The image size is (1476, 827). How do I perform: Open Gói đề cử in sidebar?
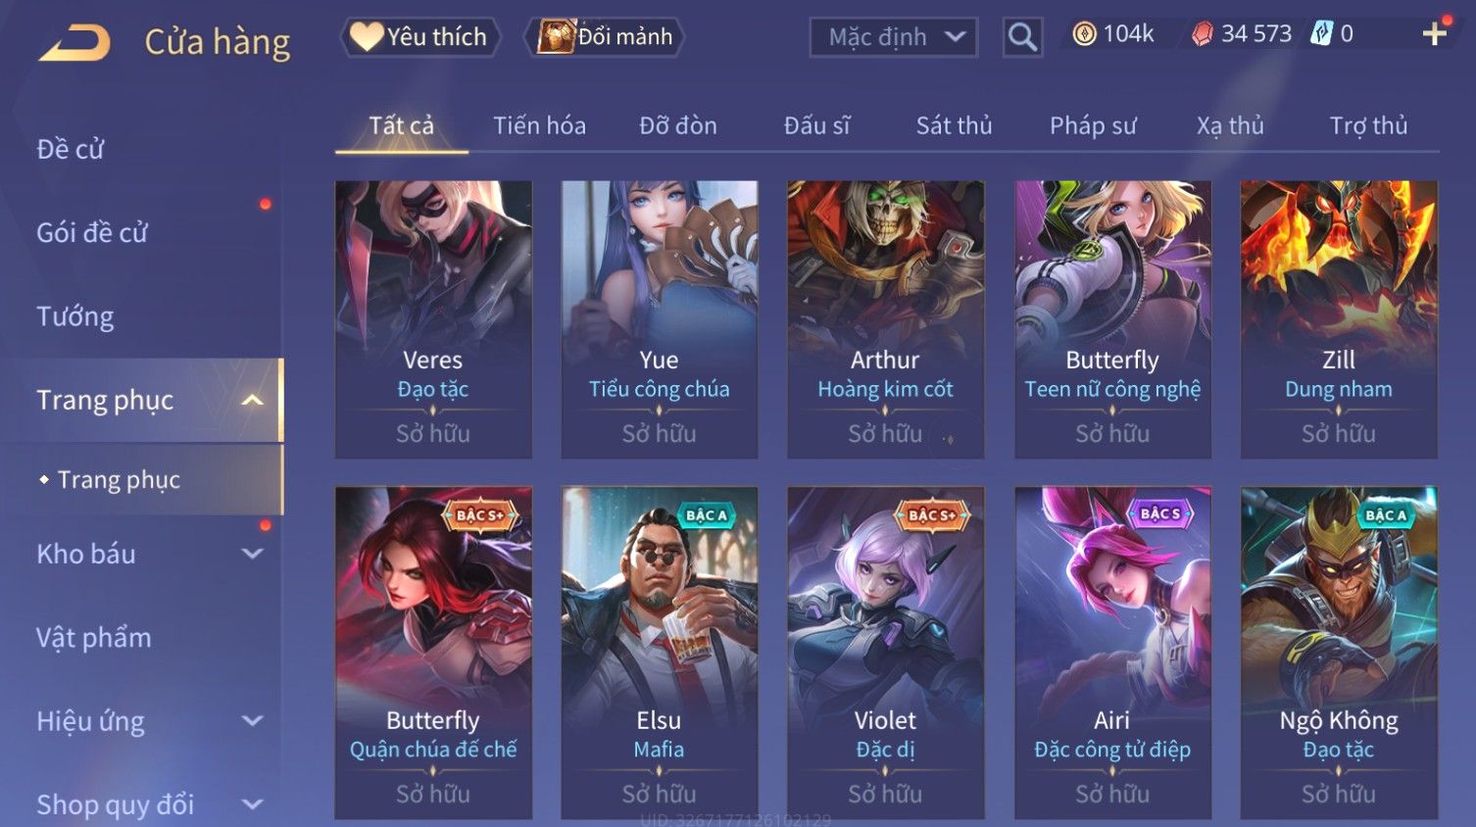tap(92, 232)
